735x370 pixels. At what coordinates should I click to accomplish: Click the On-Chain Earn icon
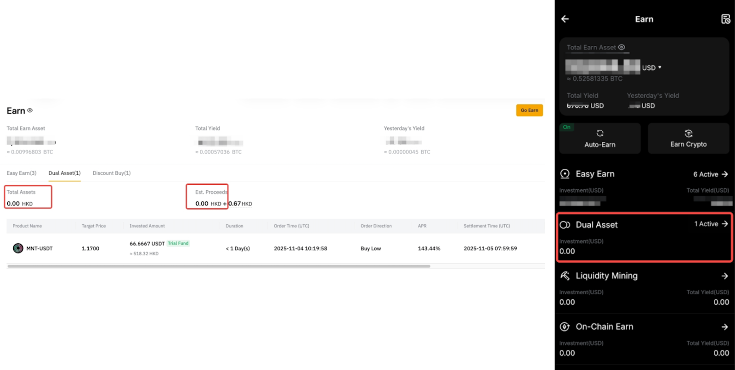[x=565, y=326]
